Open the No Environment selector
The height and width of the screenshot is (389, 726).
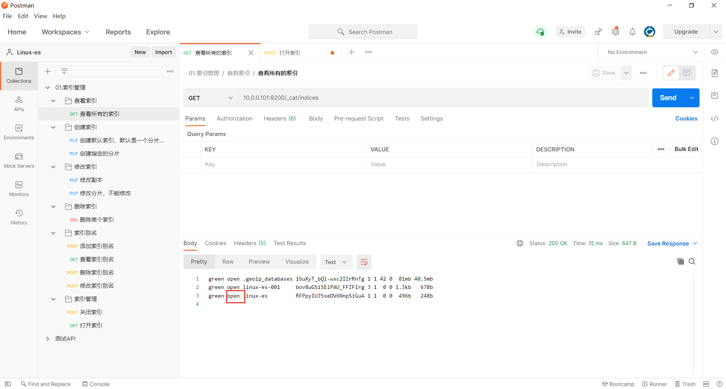point(652,52)
